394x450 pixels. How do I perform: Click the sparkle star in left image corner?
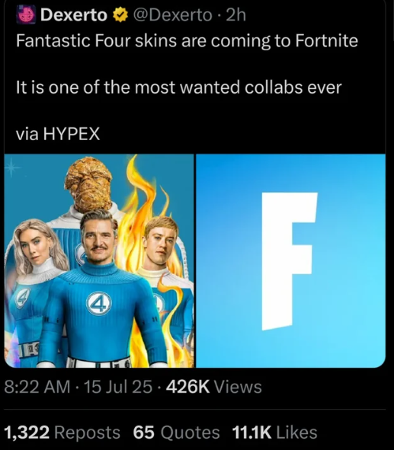[11, 168]
